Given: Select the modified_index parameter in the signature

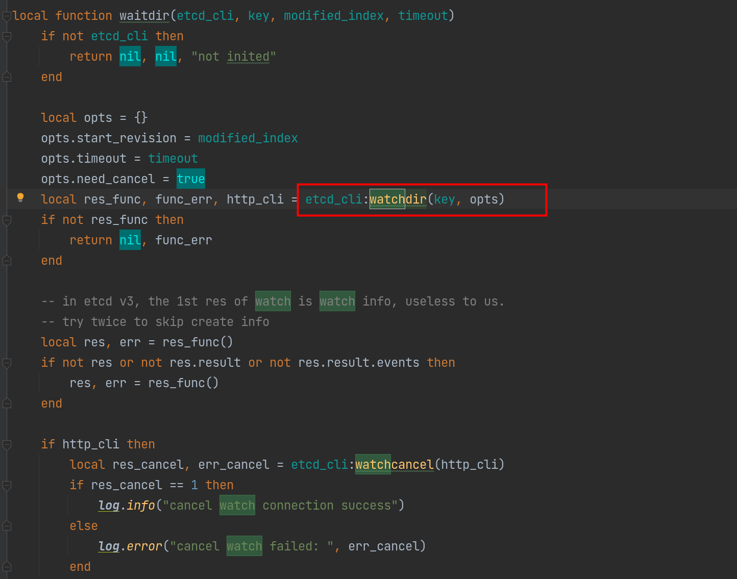Looking at the screenshot, I should coord(333,15).
